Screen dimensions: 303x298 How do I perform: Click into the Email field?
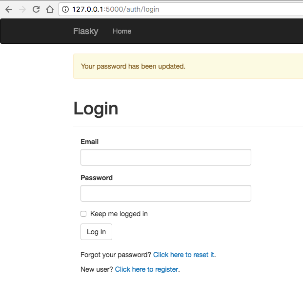tap(165, 157)
